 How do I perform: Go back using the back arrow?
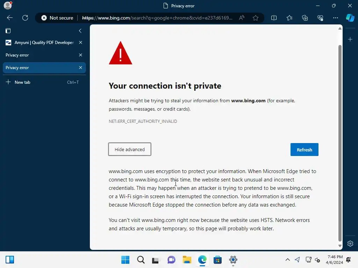[x=9, y=18]
